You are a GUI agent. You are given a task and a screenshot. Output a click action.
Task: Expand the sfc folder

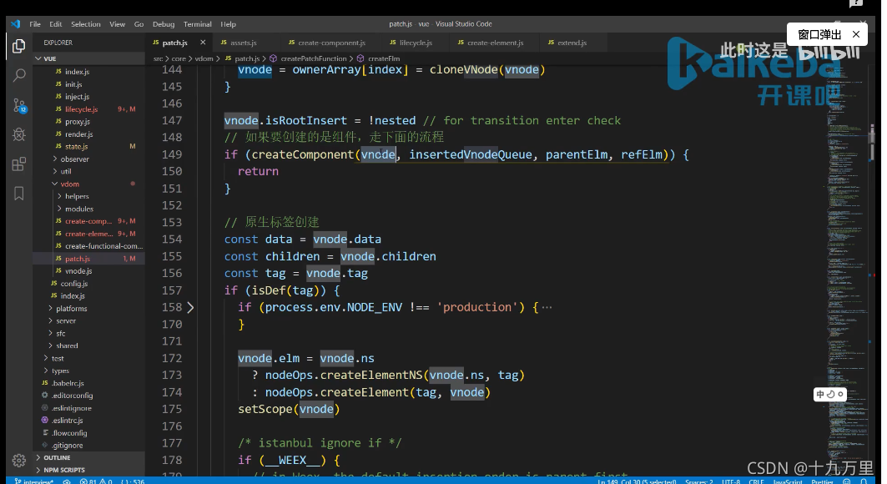click(x=50, y=333)
